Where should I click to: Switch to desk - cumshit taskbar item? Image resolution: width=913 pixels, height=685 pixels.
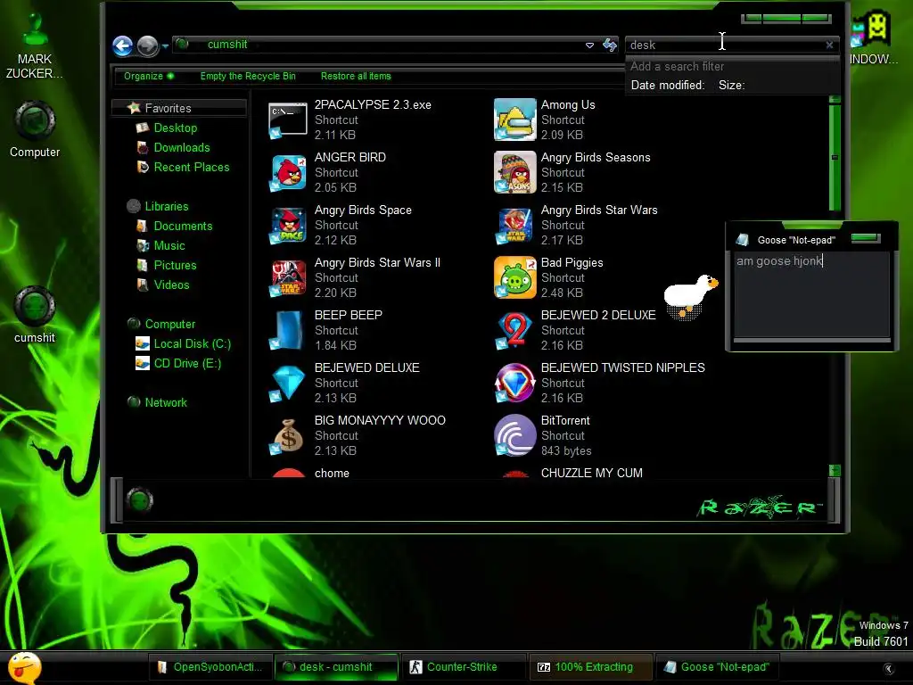tap(336, 667)
